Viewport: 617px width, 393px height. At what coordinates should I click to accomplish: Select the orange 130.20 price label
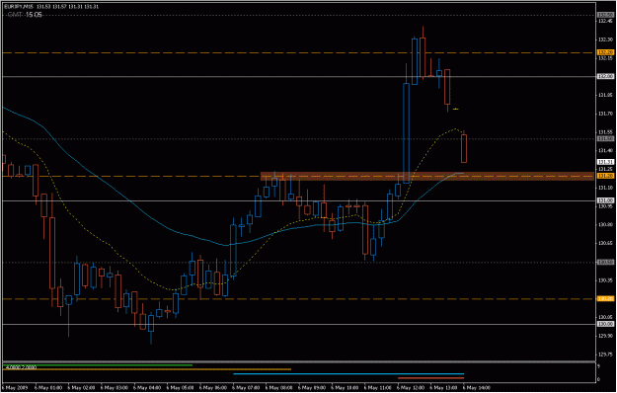coord(605,299)
